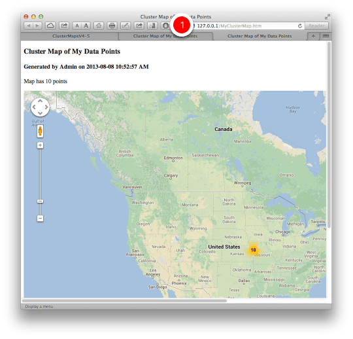Click 'Edmonton' on the map
353x339 pixels.
click(x=173, y=158)
